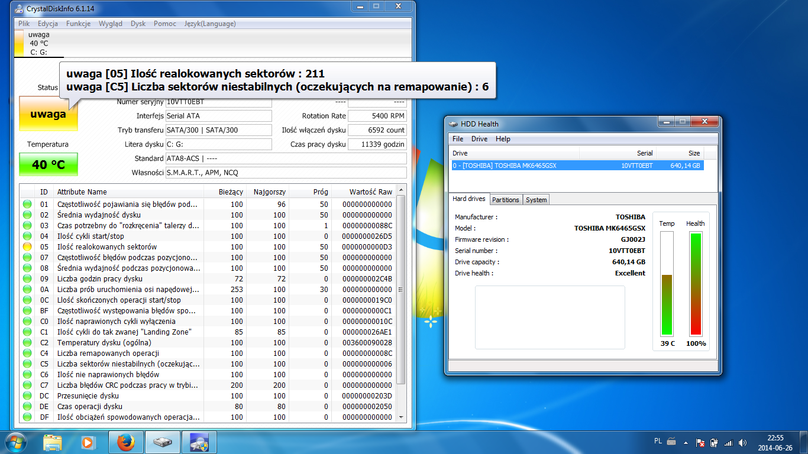Screen dimensions: 808x454
Task: Launch Windows Media Player from the taskbar
Action: [x=88, y=442]
